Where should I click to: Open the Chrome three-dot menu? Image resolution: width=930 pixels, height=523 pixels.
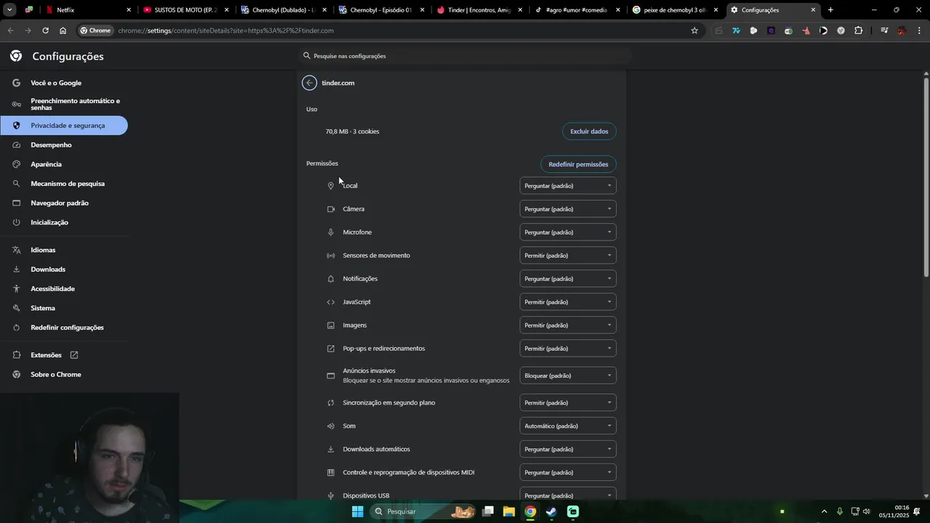pyautogui.click(x=919, y=31)
